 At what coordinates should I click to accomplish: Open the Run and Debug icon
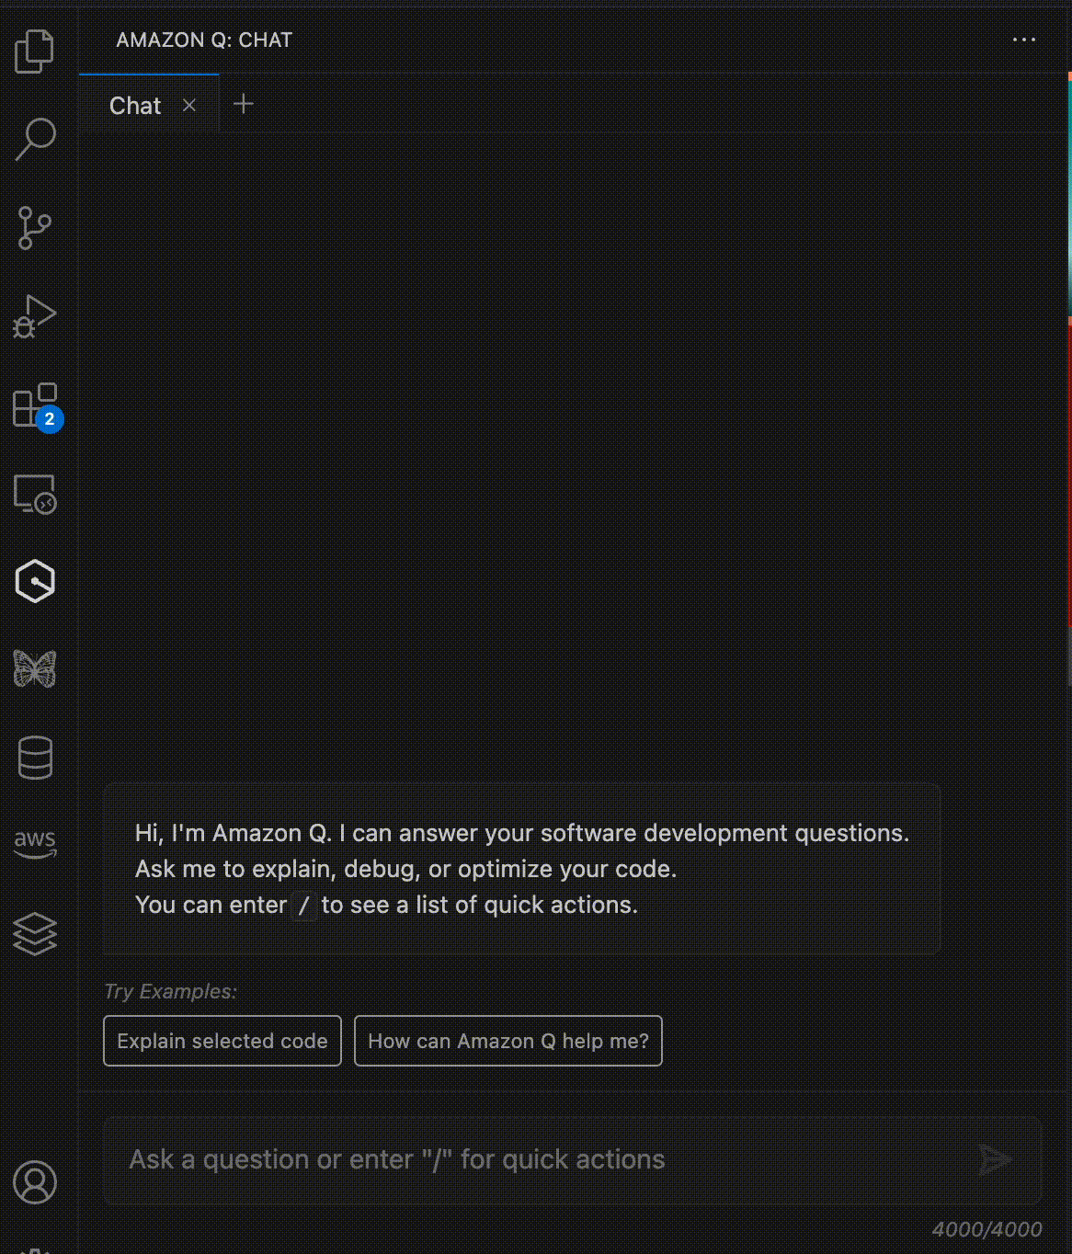point(35,316)
